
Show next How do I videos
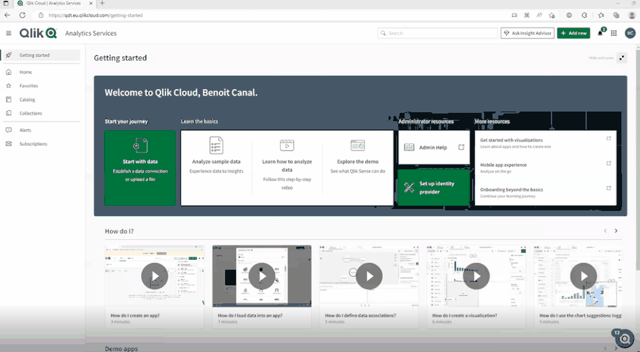[x=616, y=231]
